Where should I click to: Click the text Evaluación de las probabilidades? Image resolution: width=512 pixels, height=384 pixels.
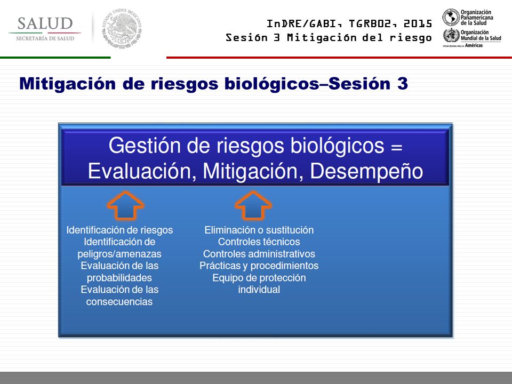point(119,271)
